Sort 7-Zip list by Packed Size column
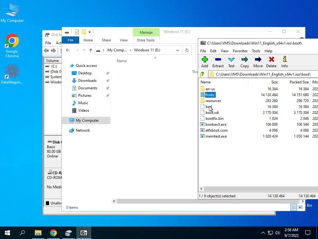The width and height of the screenshot is (318, 239). [295, 82]
